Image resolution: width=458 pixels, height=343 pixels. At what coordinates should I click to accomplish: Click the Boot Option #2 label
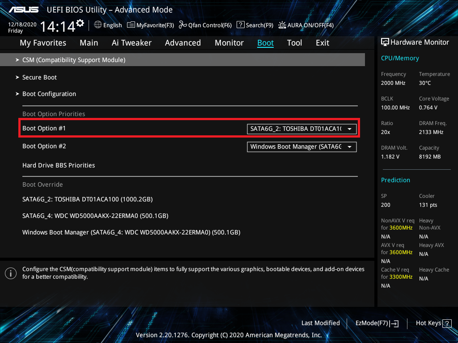click(x=44, y=146)
